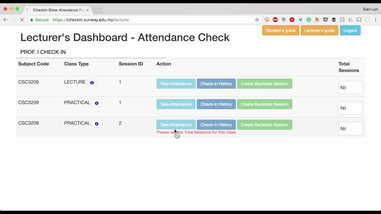This screenshot has width=381, height=214.
Task: Open the Student's guide
Action: (x=281, y=30)
